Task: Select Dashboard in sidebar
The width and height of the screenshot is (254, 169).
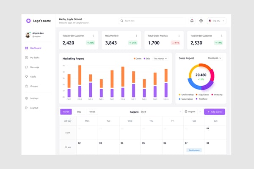Action: [x=33, y=48]
